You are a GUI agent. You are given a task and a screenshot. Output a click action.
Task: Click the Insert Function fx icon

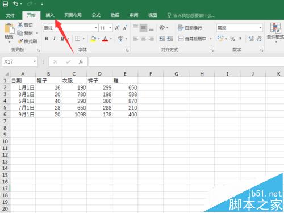(81, 62)
